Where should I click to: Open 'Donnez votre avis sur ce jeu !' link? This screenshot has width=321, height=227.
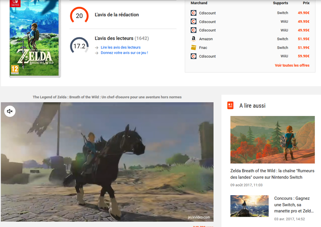pos(124,53)
